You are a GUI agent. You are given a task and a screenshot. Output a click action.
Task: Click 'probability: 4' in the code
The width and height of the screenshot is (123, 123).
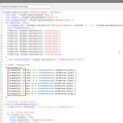17,89
